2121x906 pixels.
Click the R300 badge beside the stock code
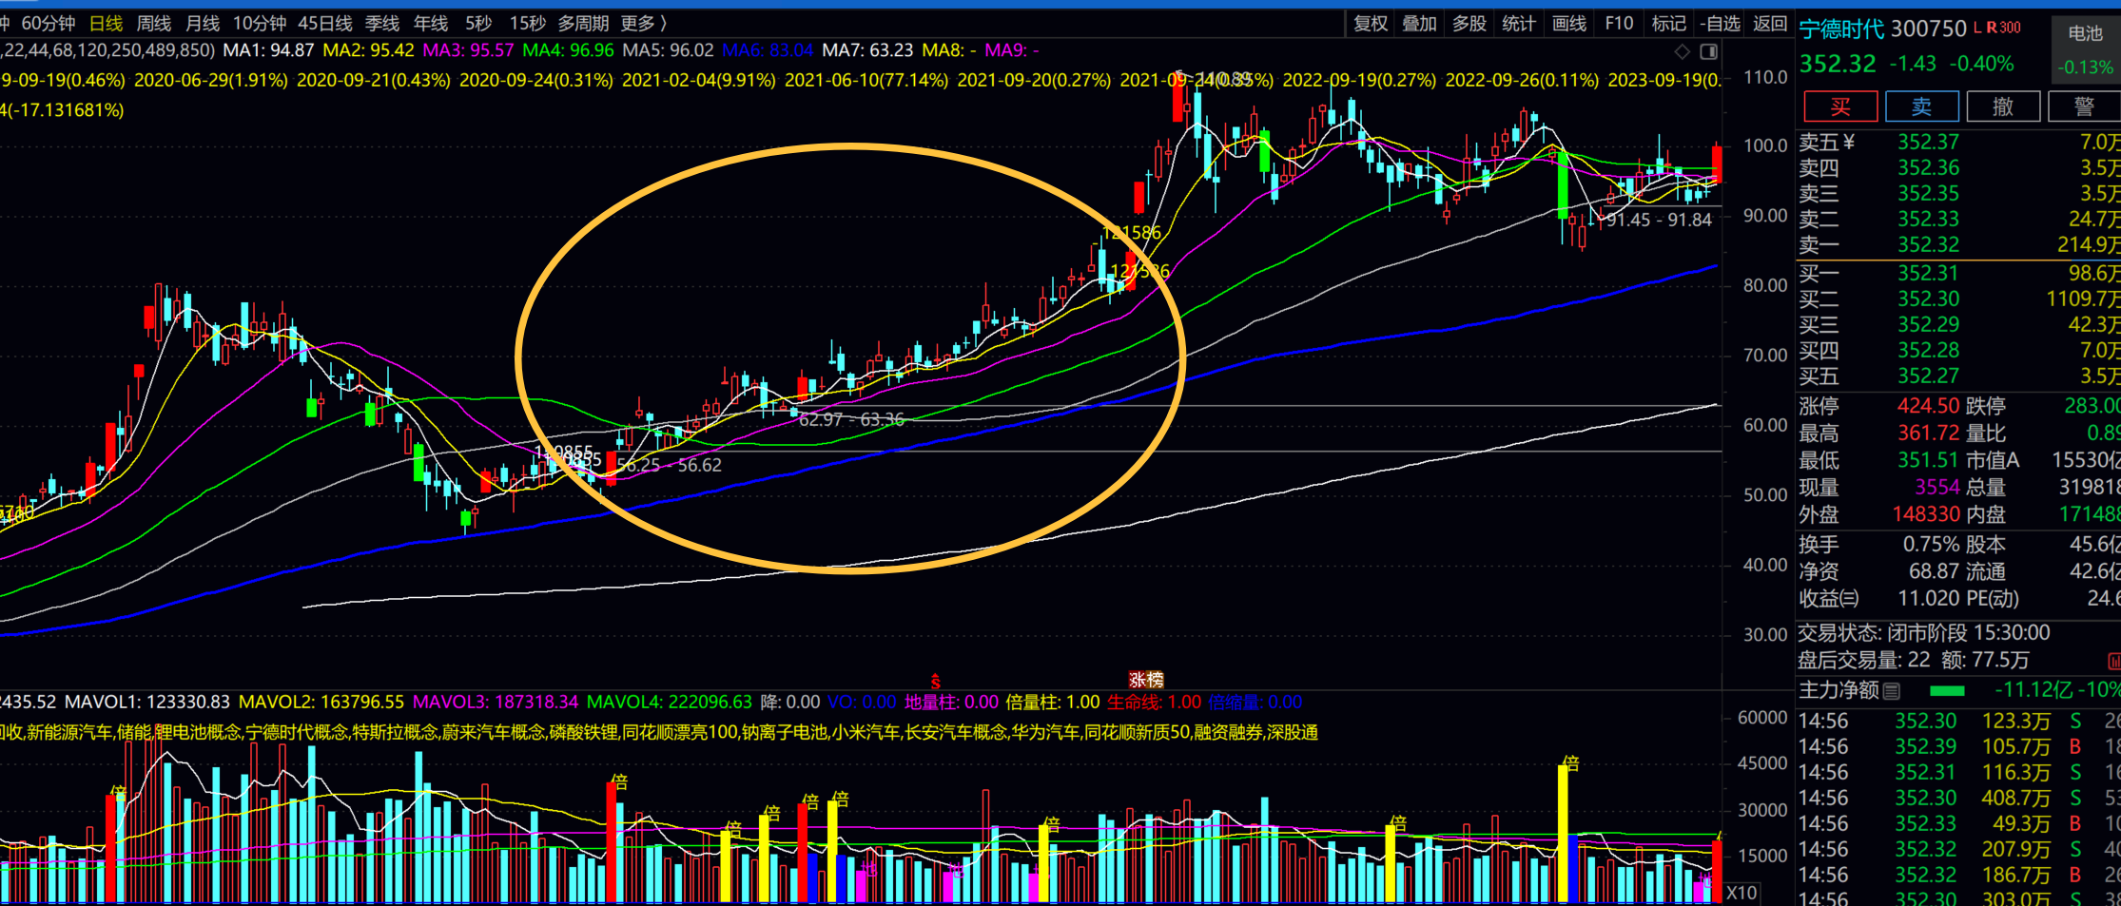coord(2003,28)
